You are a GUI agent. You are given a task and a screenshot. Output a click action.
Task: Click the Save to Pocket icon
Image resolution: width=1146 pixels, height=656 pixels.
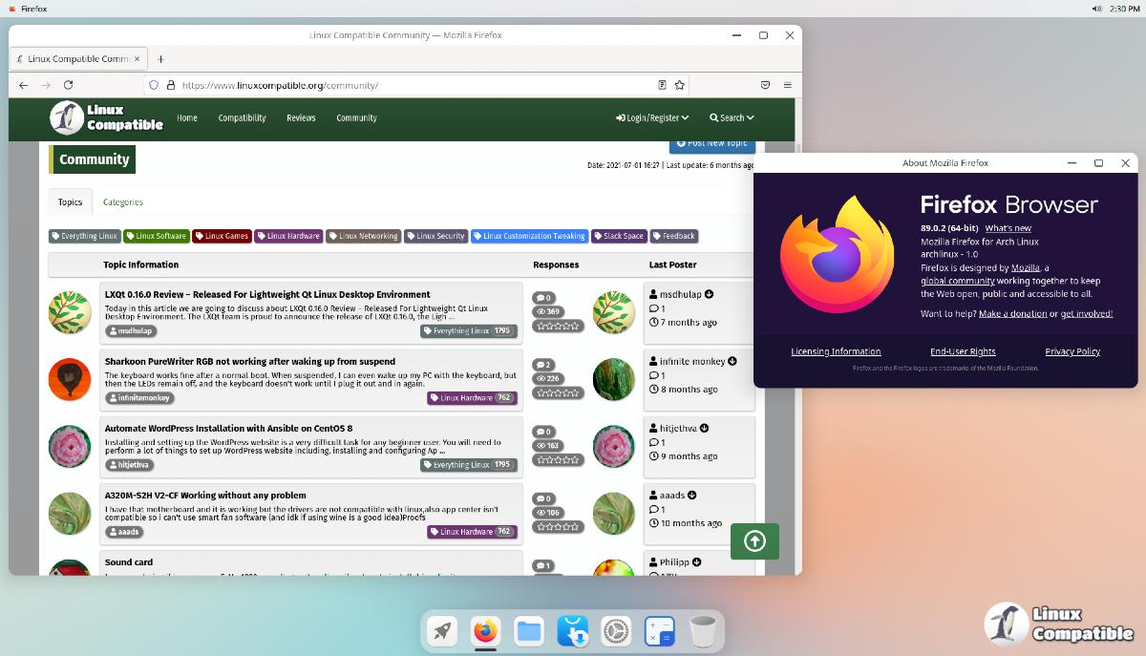point(765,85)
